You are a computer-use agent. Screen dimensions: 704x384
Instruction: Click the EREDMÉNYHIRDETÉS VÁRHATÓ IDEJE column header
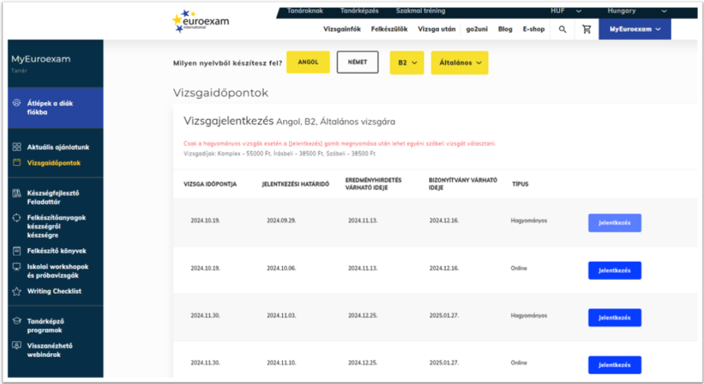[373, 184]
